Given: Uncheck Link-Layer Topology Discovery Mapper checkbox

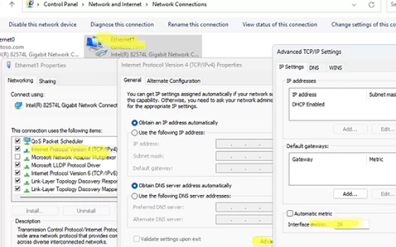Looking at the screenshot, I should click(x=17, y=188).
